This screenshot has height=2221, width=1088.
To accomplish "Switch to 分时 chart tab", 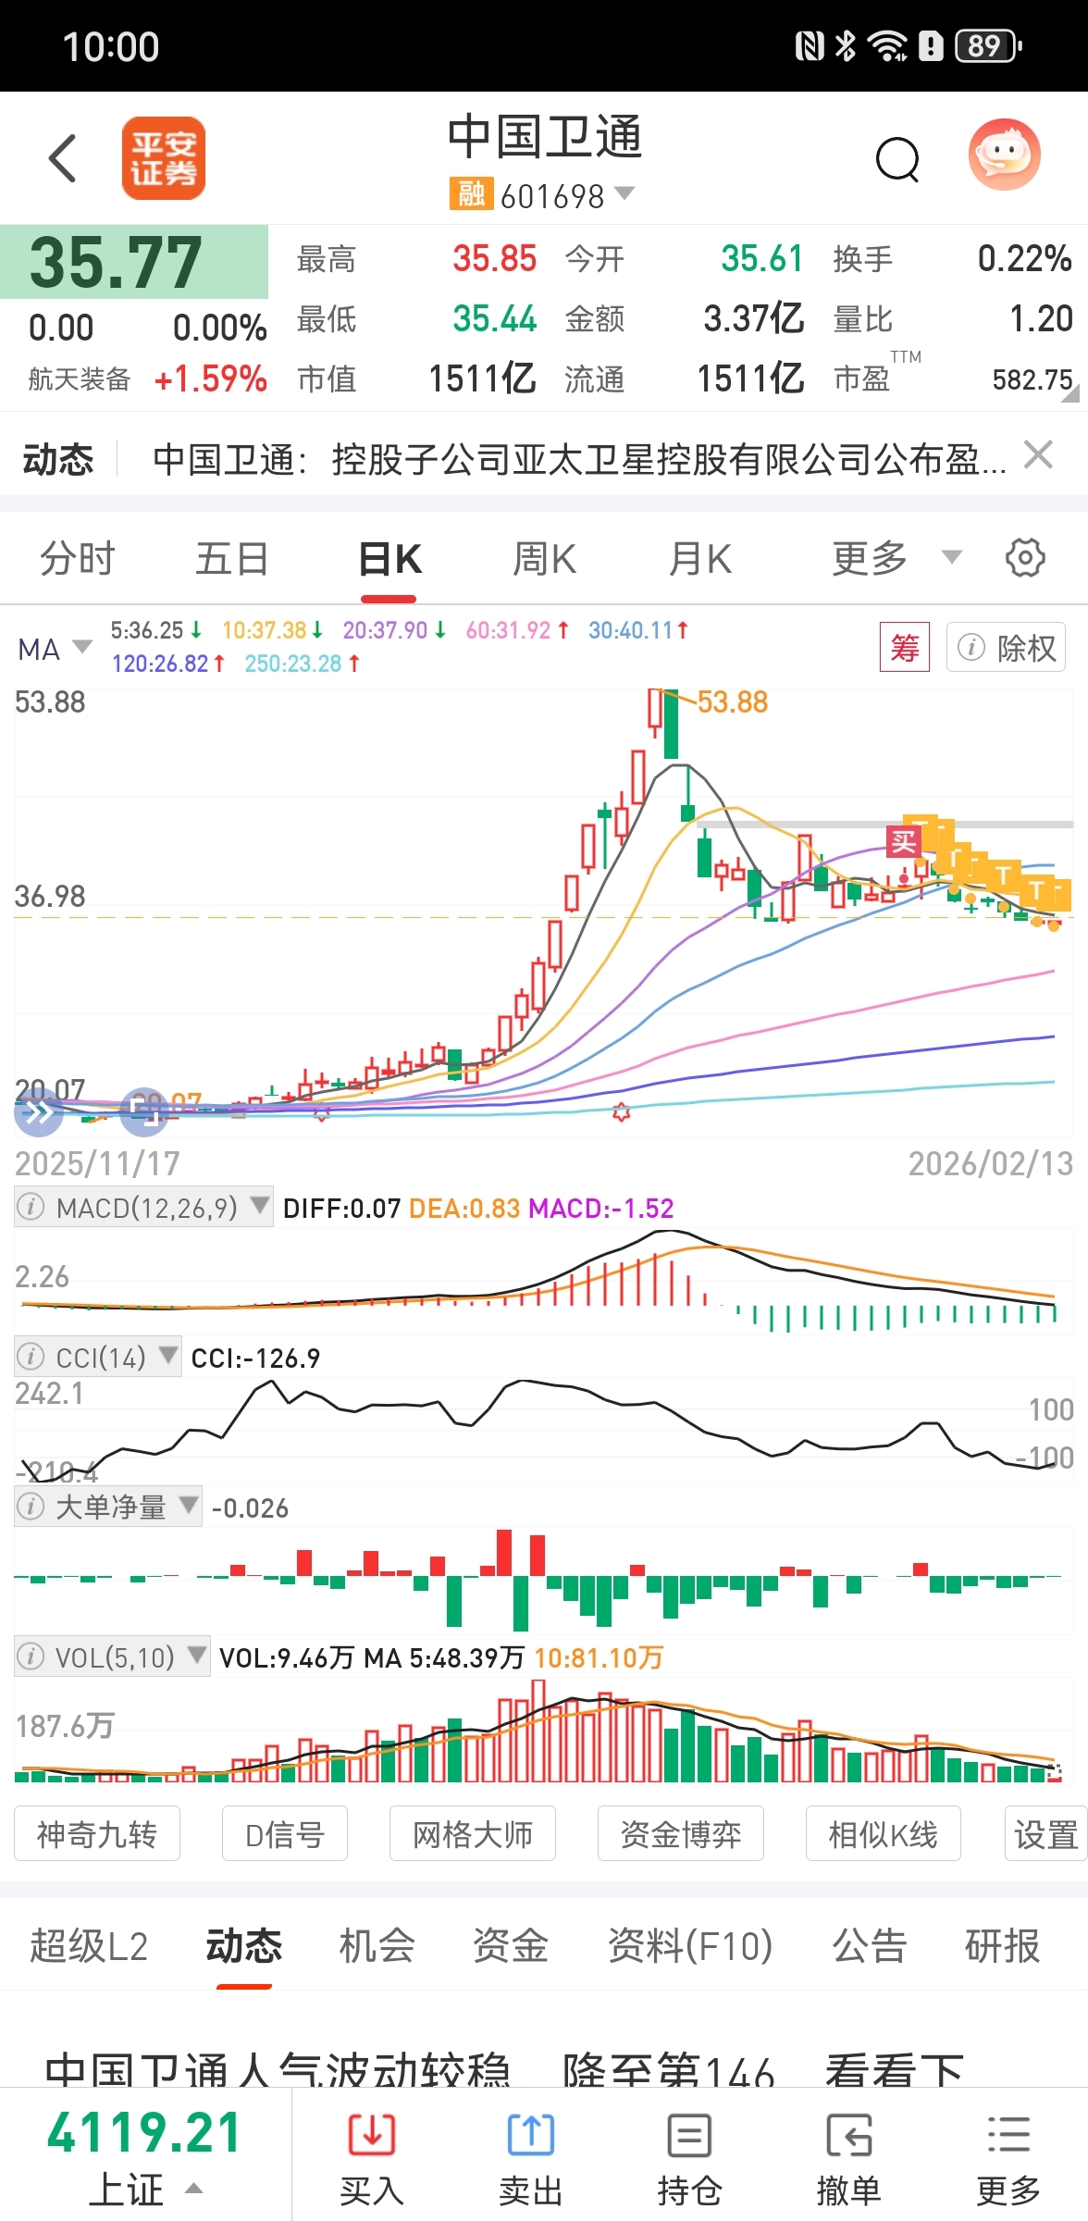I will [77, 558].
